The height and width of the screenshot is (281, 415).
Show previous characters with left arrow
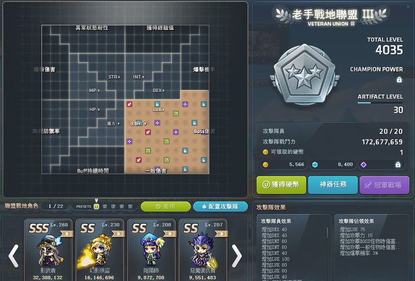click(13, 256)
